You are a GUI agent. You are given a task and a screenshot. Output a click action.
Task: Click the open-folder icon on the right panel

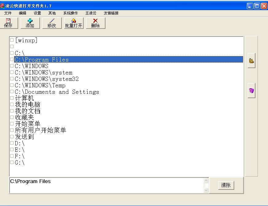(251, 60)
